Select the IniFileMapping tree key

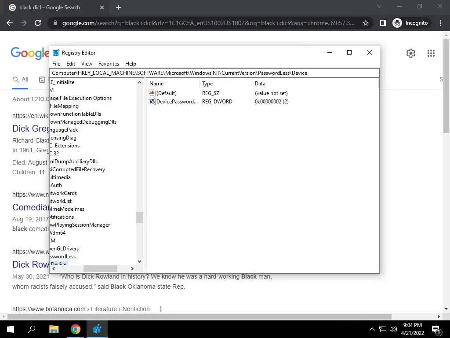(64, 106)
